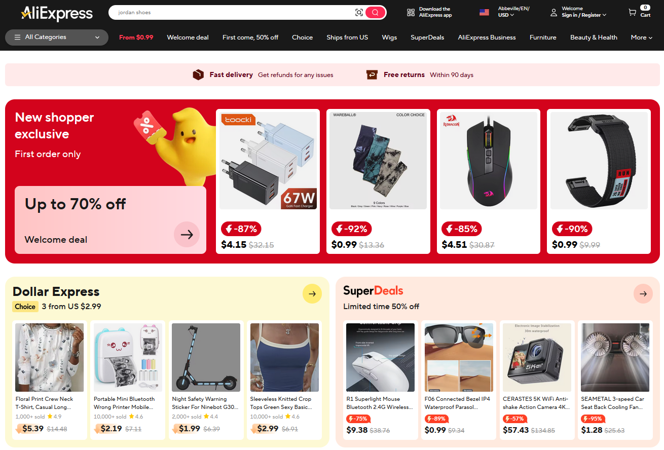Open the Redragon gaming mouse thumbnail
The height and width of the screenshot is (450, 664).
[489, 161]
